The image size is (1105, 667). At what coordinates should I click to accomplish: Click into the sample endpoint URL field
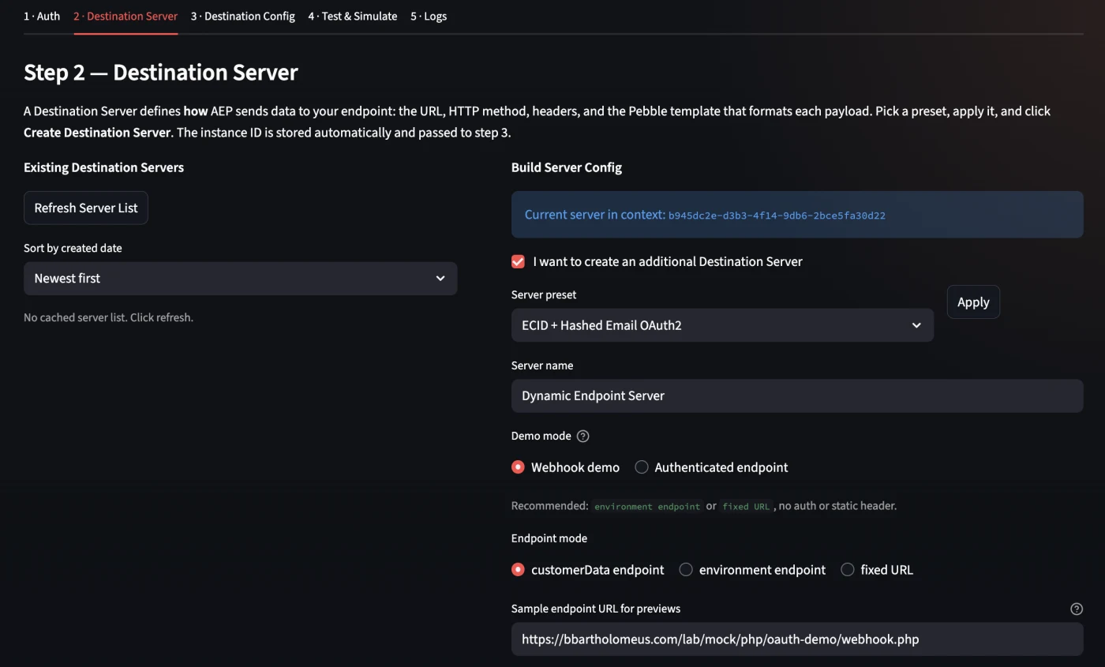pos(797,639)
